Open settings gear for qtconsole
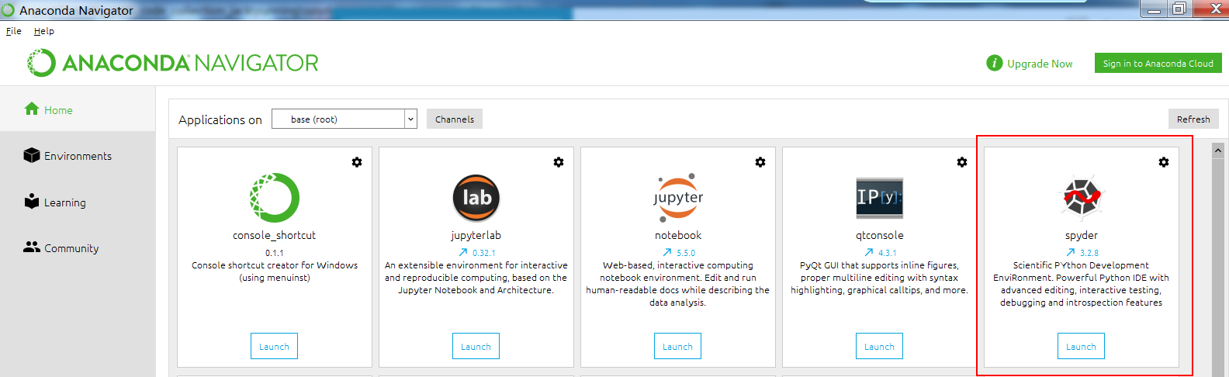Image resolution: width=1229 pixels, height=377 pixels. pyautogui.click(x=962, y=162)
